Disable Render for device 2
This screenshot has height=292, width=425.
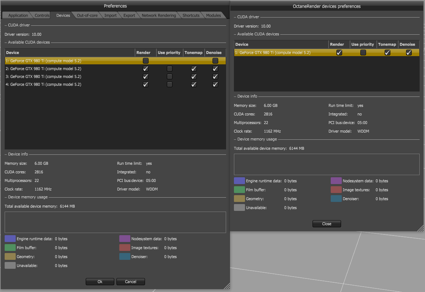146,69
